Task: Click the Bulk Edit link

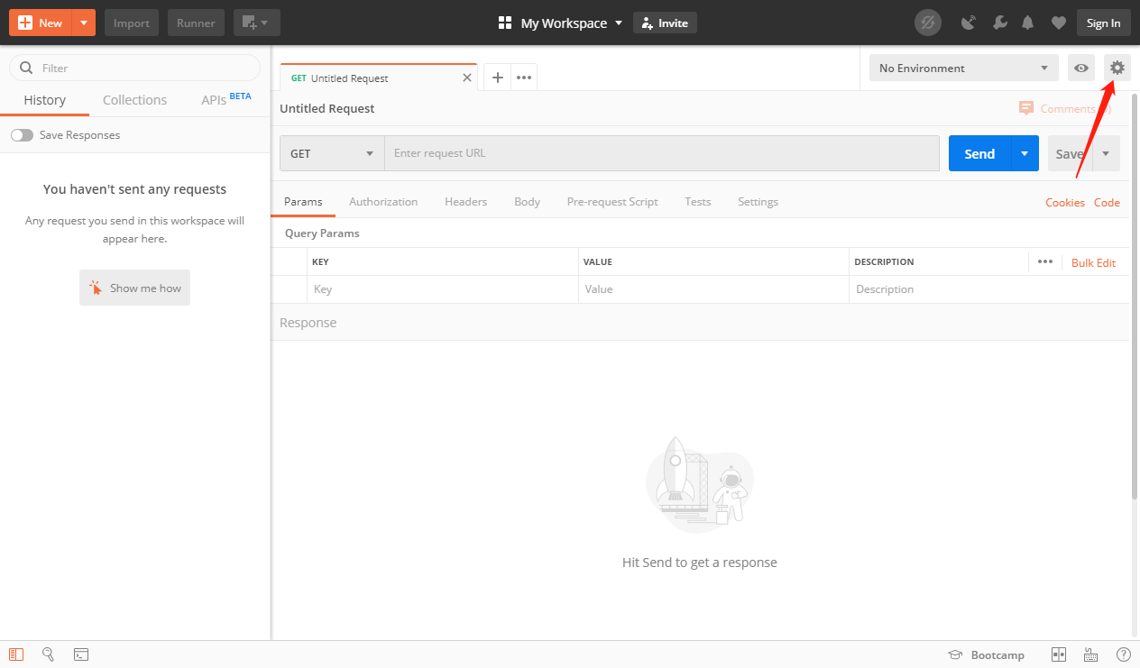Action: (1093, 262)
